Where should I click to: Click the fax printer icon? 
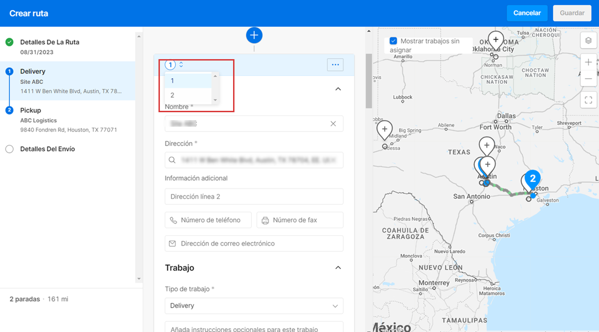[265, 220]
